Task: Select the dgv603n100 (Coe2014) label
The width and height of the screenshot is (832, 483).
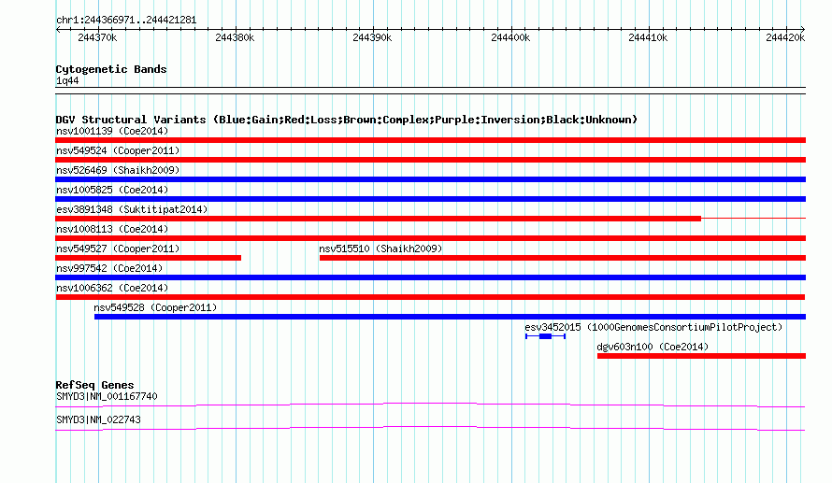Action: coord(653,347)
